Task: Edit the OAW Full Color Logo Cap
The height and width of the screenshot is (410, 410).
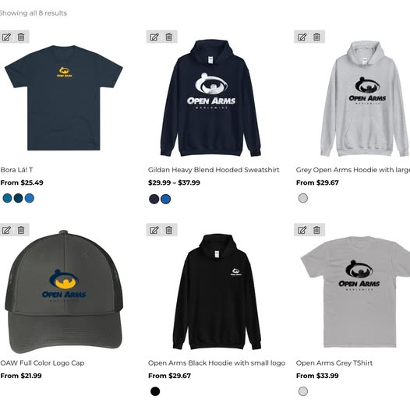Action: (6, 230)
